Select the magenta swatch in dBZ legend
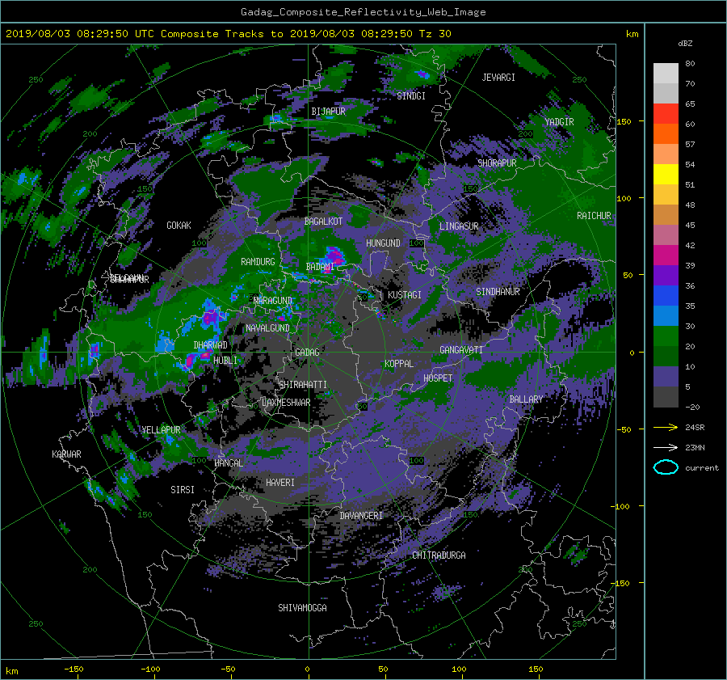This screenshot has height=680, width=727. pos(666,256)
